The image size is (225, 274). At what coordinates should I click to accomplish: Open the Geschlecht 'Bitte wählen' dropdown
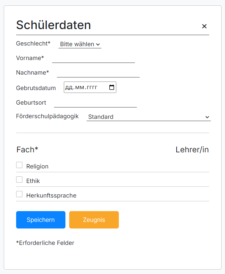[x=80, y=44]
